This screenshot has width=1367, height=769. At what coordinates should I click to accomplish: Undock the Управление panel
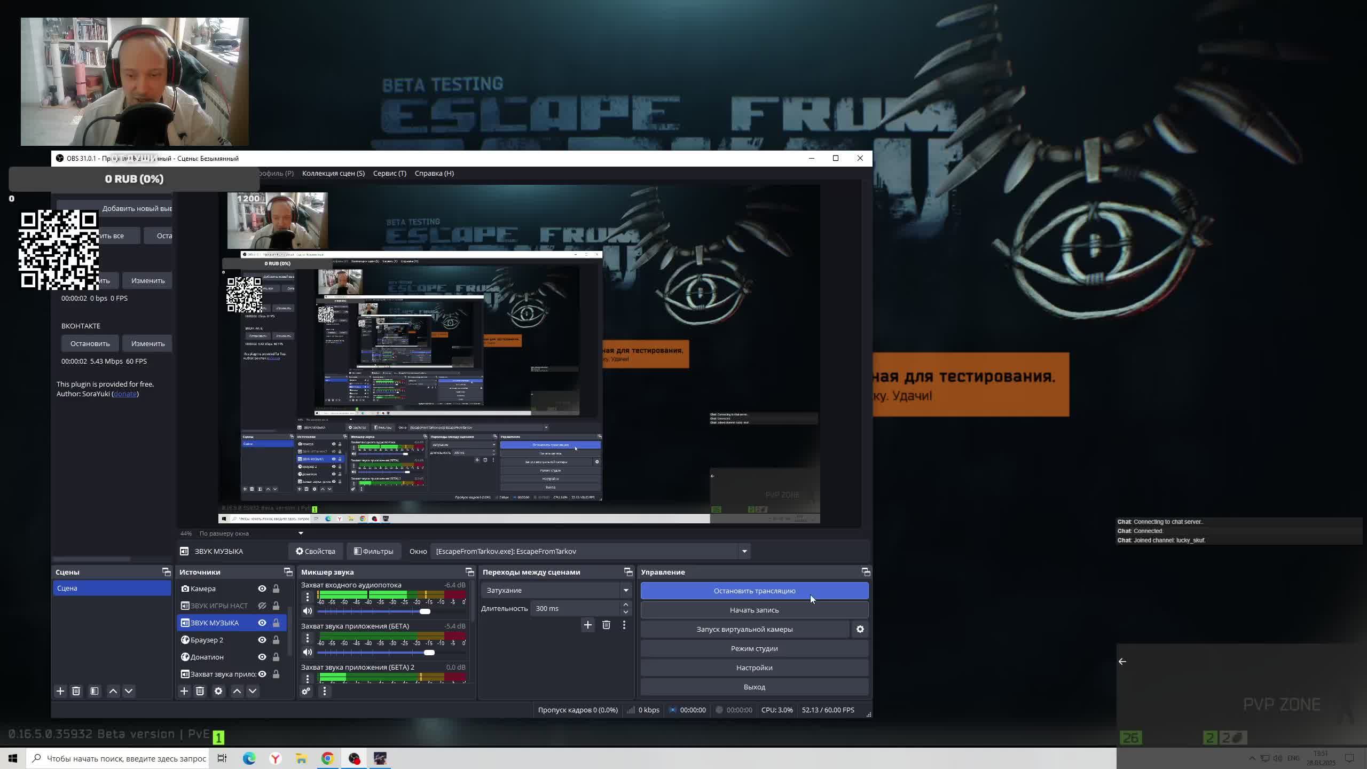click(866, 572)
